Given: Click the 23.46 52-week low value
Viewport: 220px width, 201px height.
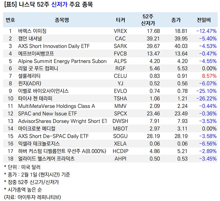Looking at the screenshot, I should [153, 114].
